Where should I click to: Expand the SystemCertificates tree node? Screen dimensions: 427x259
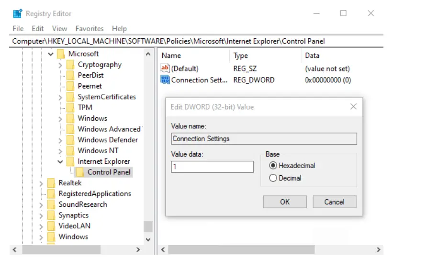pos(60,97)
